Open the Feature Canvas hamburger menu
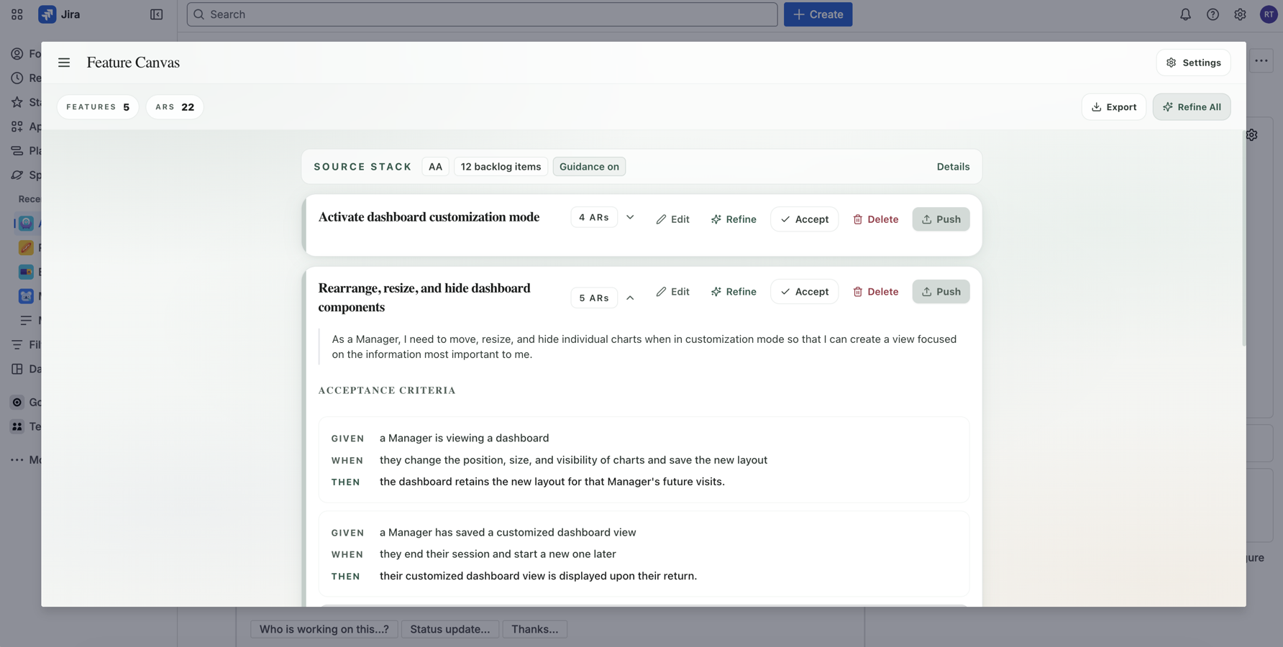This screenshot has width=1283, height=647. [x=64, y=63]
